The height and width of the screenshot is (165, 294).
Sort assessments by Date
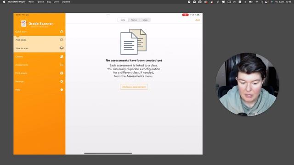coord(123,20)
